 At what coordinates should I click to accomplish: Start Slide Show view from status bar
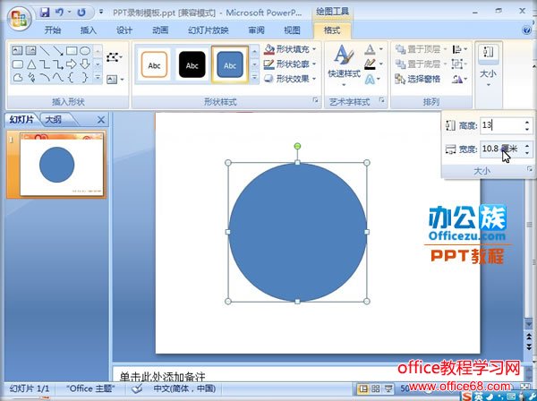(388, 388)
